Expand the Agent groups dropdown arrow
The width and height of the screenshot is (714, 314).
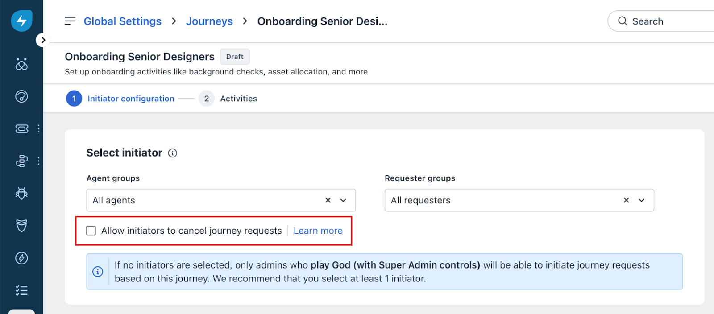(343, 200)
